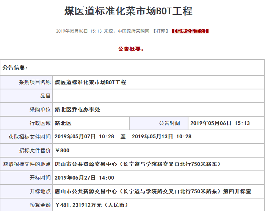The image size is (265, 211).
Task: Click the 中国政府采购网 source text
Action: (x=133, y=31)
